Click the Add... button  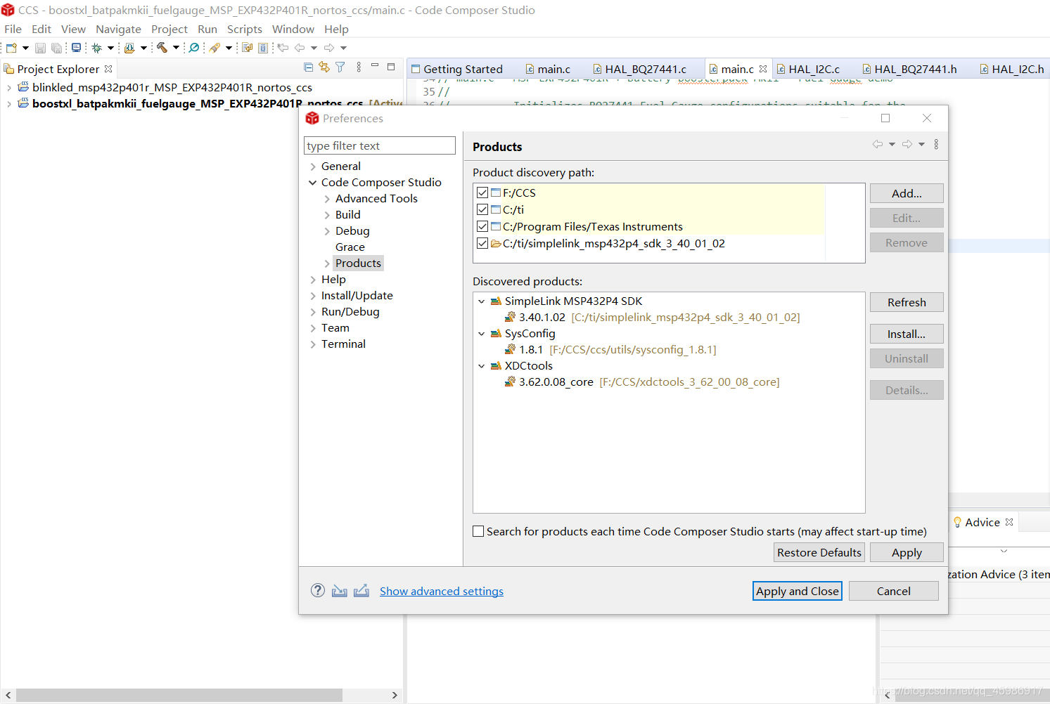[x=907, y=193]
